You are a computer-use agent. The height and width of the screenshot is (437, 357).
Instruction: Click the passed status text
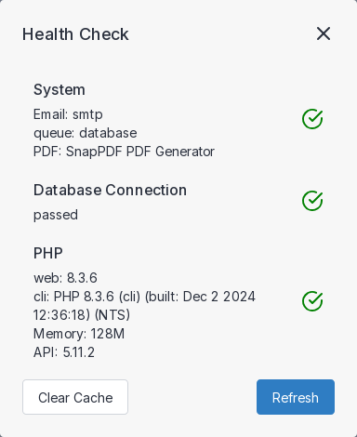pos(56,215)
